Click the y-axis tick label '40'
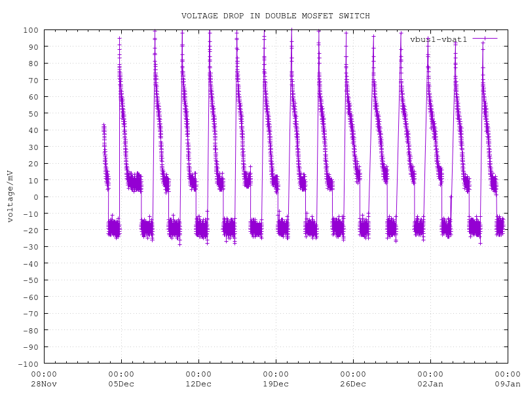Screen dimensions: 524x393 [33, 130]
